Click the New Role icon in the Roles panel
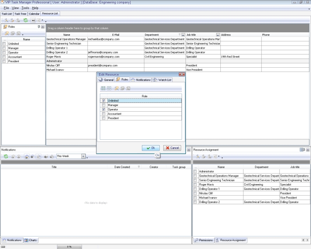Viewport: 311px width, 249px height. point(7,33)
